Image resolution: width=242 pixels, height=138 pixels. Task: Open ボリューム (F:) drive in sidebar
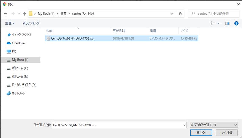coord(20,76)
